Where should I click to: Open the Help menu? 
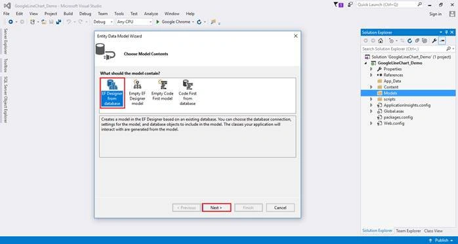click(x=190, y=14)
